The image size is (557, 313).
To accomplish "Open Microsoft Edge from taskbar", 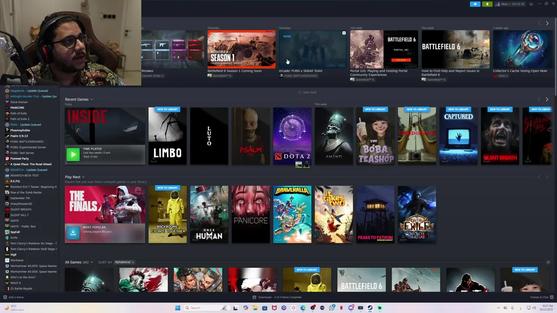I will (x=303, y=308).
